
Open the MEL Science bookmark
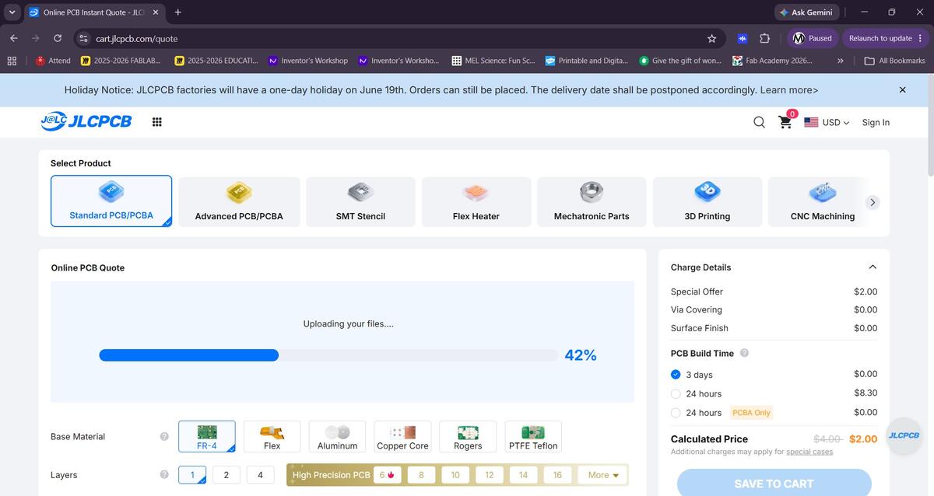coord(493,61)
